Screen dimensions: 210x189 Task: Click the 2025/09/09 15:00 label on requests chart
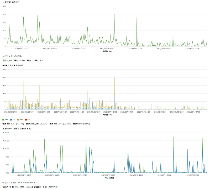click(x=135, y=49)
